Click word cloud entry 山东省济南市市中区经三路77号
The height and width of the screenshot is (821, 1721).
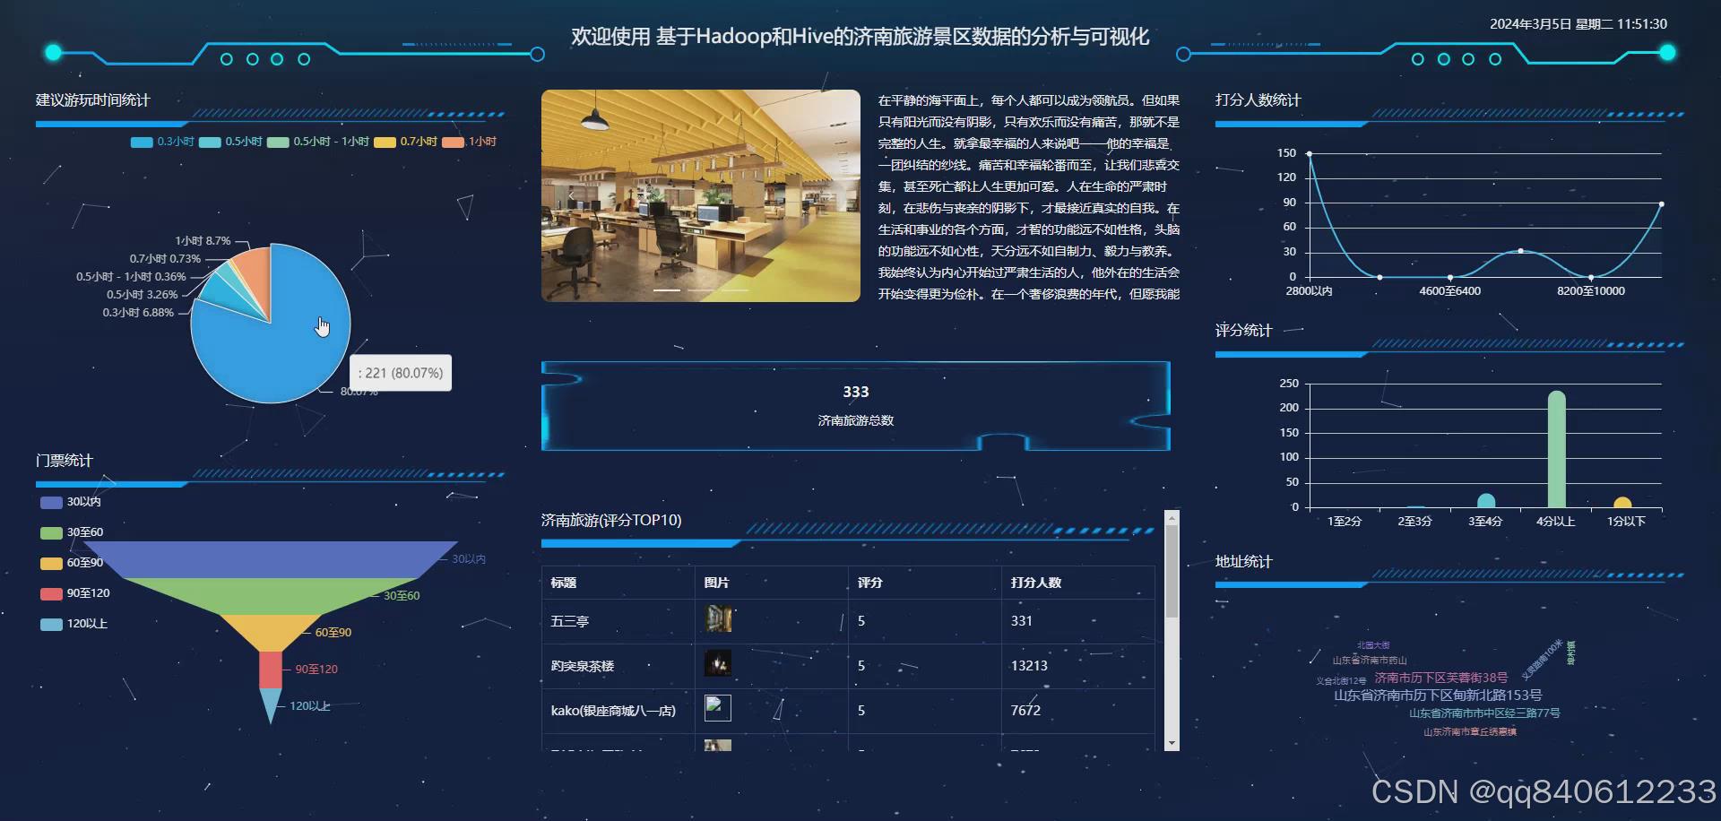(1484, 713)
